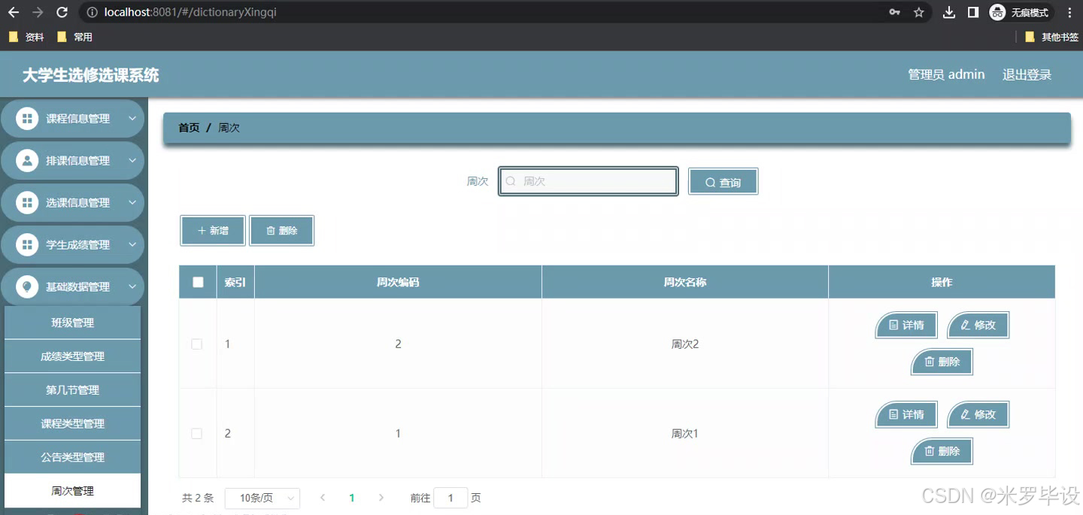This screenshot has width=1083, height=515.
Task: Click the 周次2 name cell
Action: click(685, 344)
